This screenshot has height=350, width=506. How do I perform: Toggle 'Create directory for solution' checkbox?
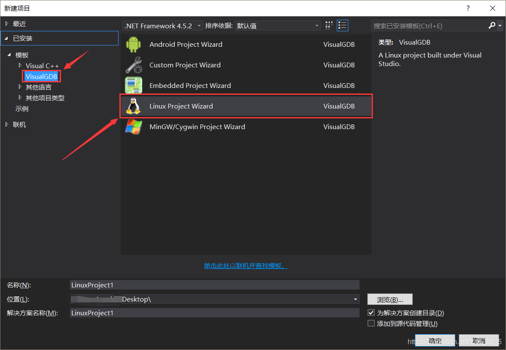tap(371, 313)
